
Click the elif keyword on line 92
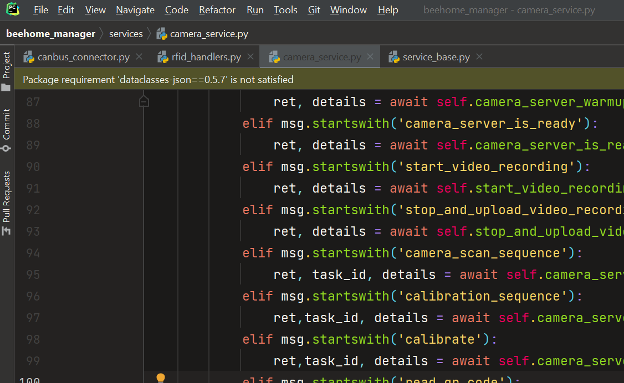[x=258, y=210]
